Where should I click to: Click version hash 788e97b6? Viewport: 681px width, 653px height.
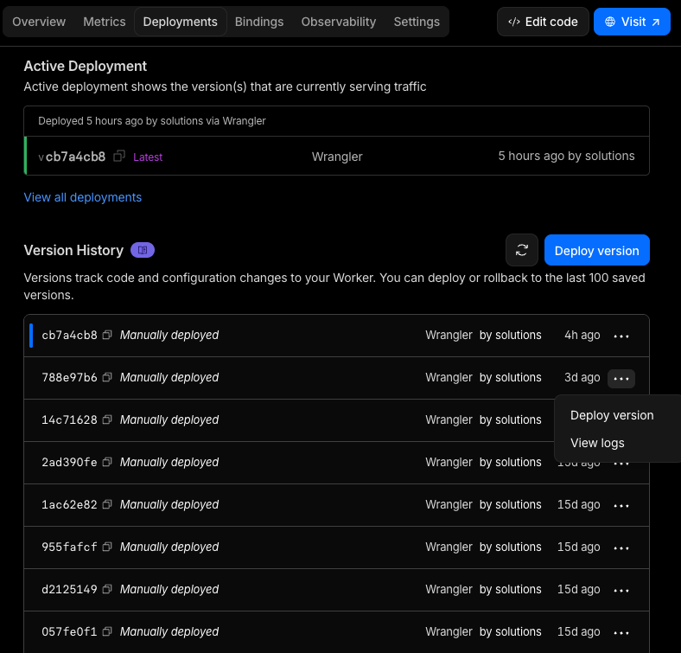tap(69, 377)
